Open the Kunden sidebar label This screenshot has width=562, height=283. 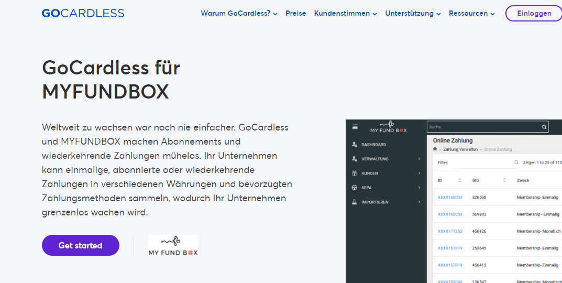370,173
